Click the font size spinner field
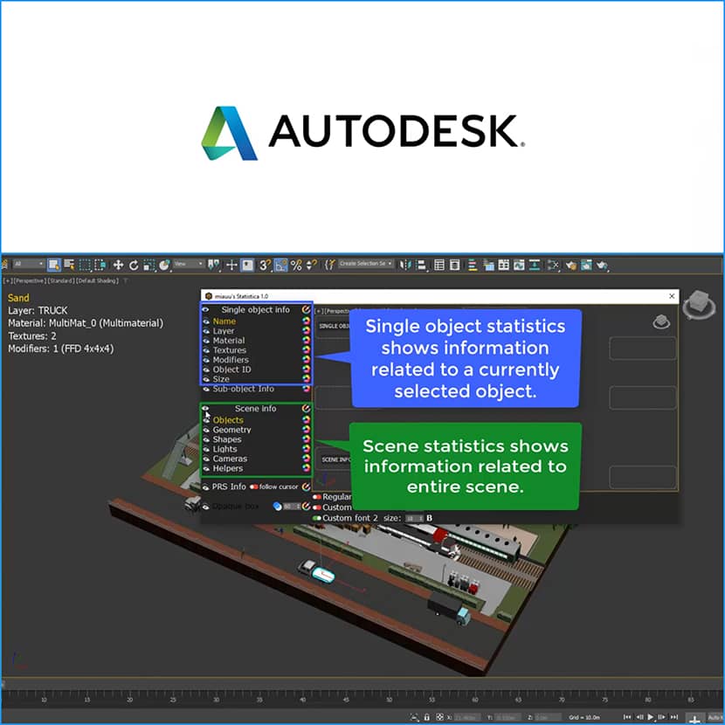This screenshot has height=725, width=725. 414,518
